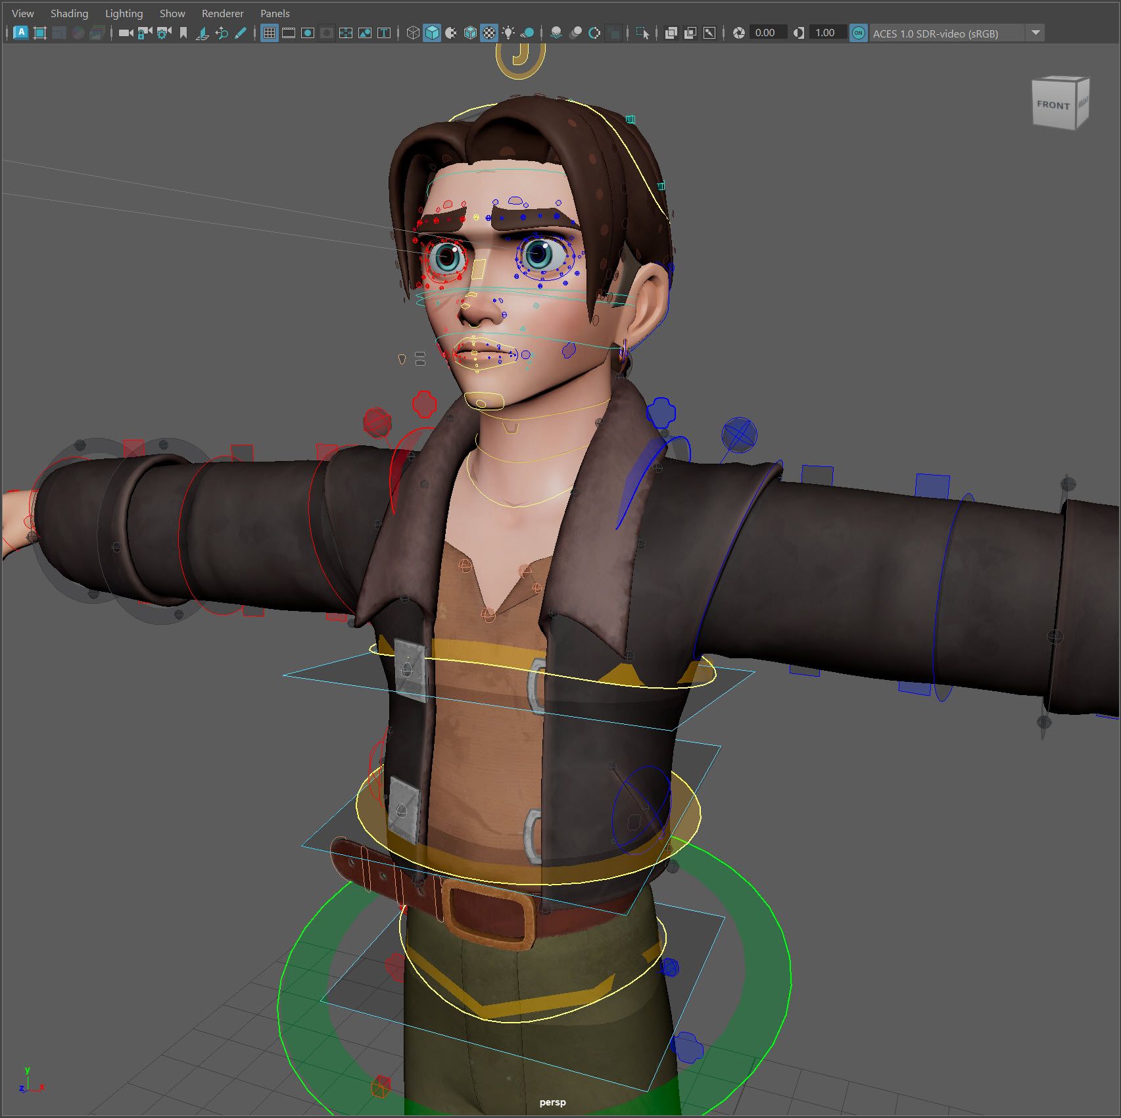Click the persp camera label
This screenshot has height=1118, width=1121.
[x=552, y=1102]
